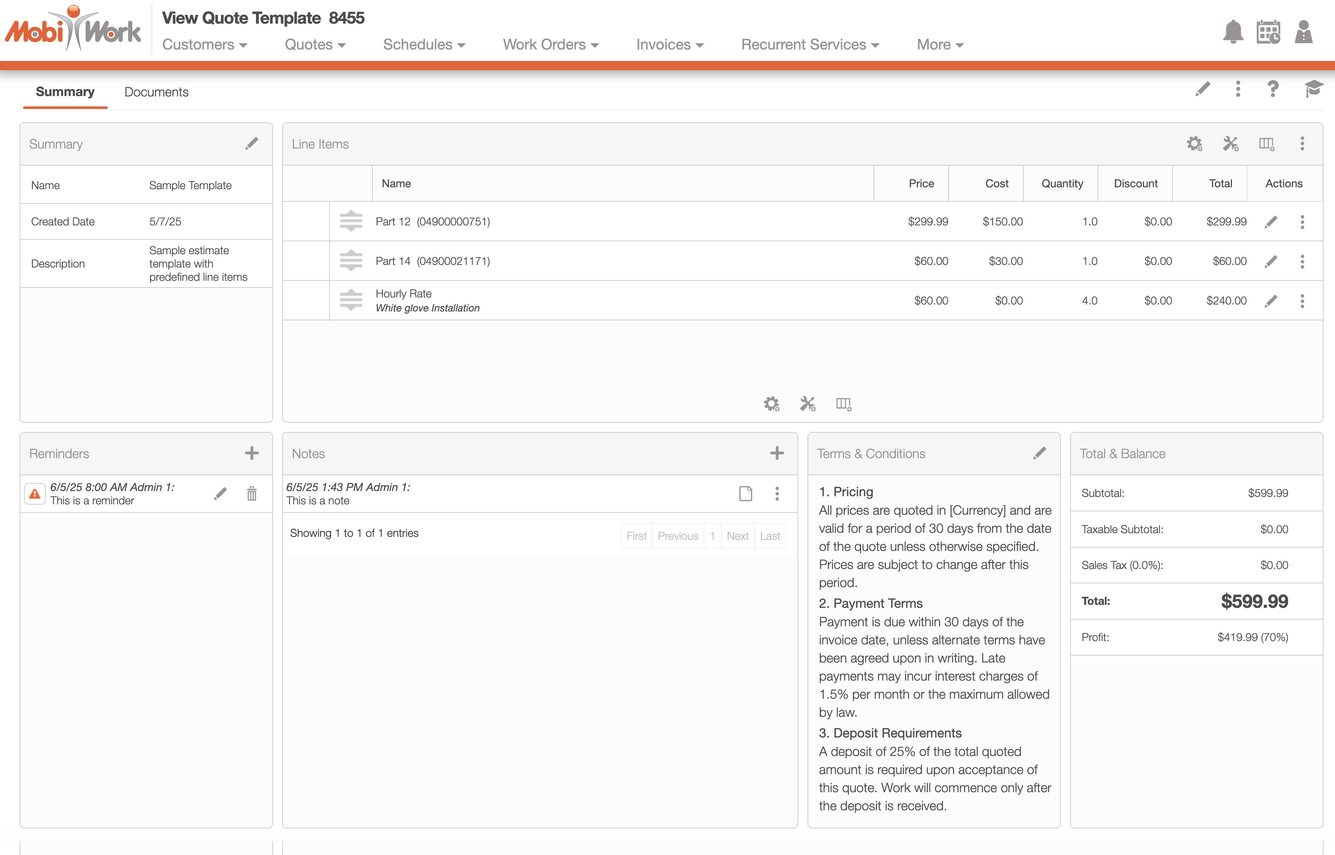Click the reminder alert warning icon
The height and width of the screenshot is (855, 1335).
click(x=34, y=494)
